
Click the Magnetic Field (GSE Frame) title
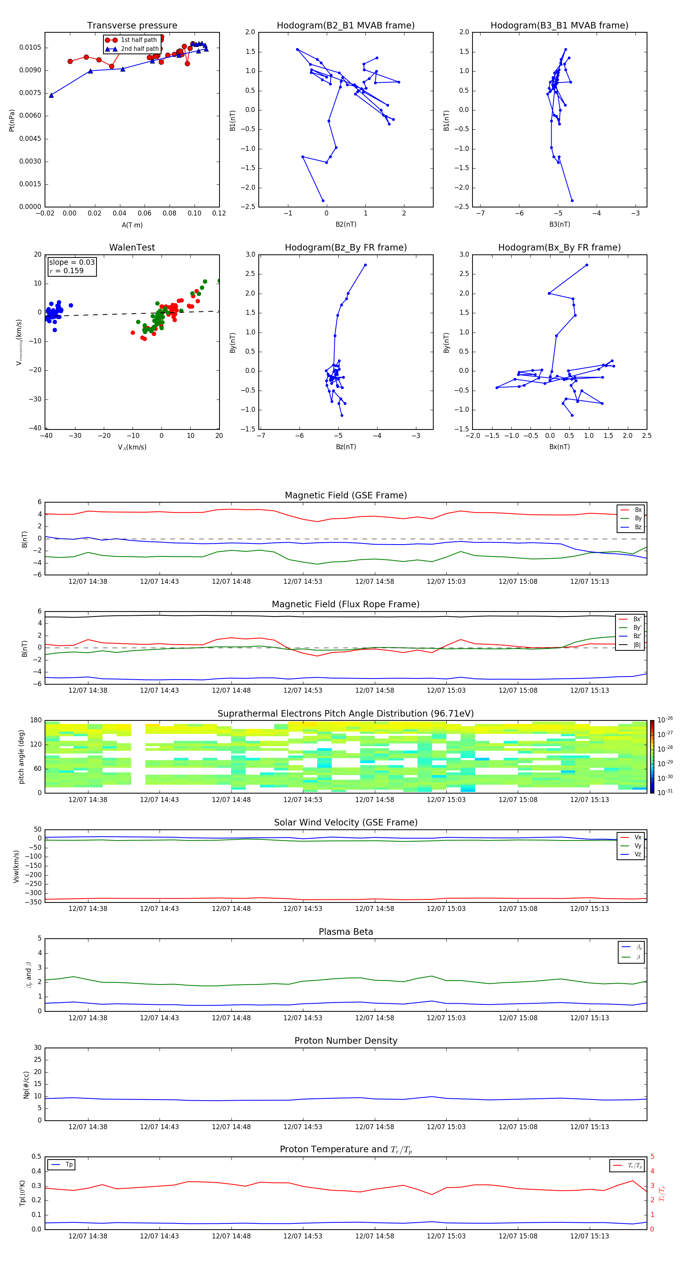click(x=346, y=495)
